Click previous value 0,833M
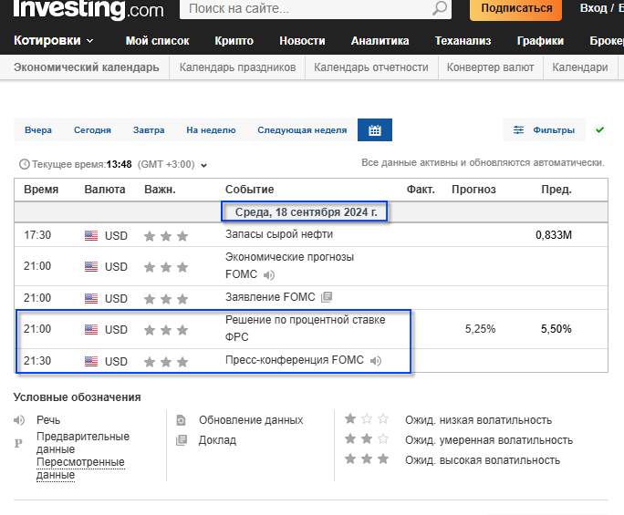The width and height of the screenshot is (624, 515). (x=554, y=235)
